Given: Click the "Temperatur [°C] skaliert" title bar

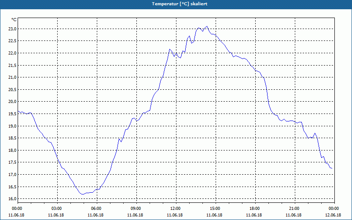Looking at the screenshot, I should coord(176,4).
